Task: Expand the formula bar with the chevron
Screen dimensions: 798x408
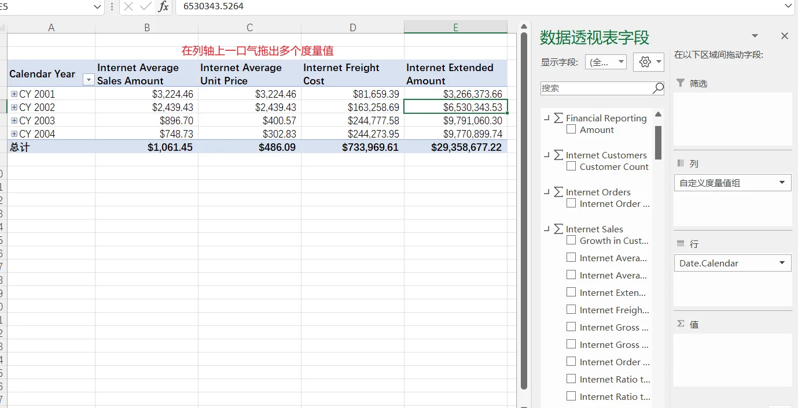Action: tap(788, 6)
